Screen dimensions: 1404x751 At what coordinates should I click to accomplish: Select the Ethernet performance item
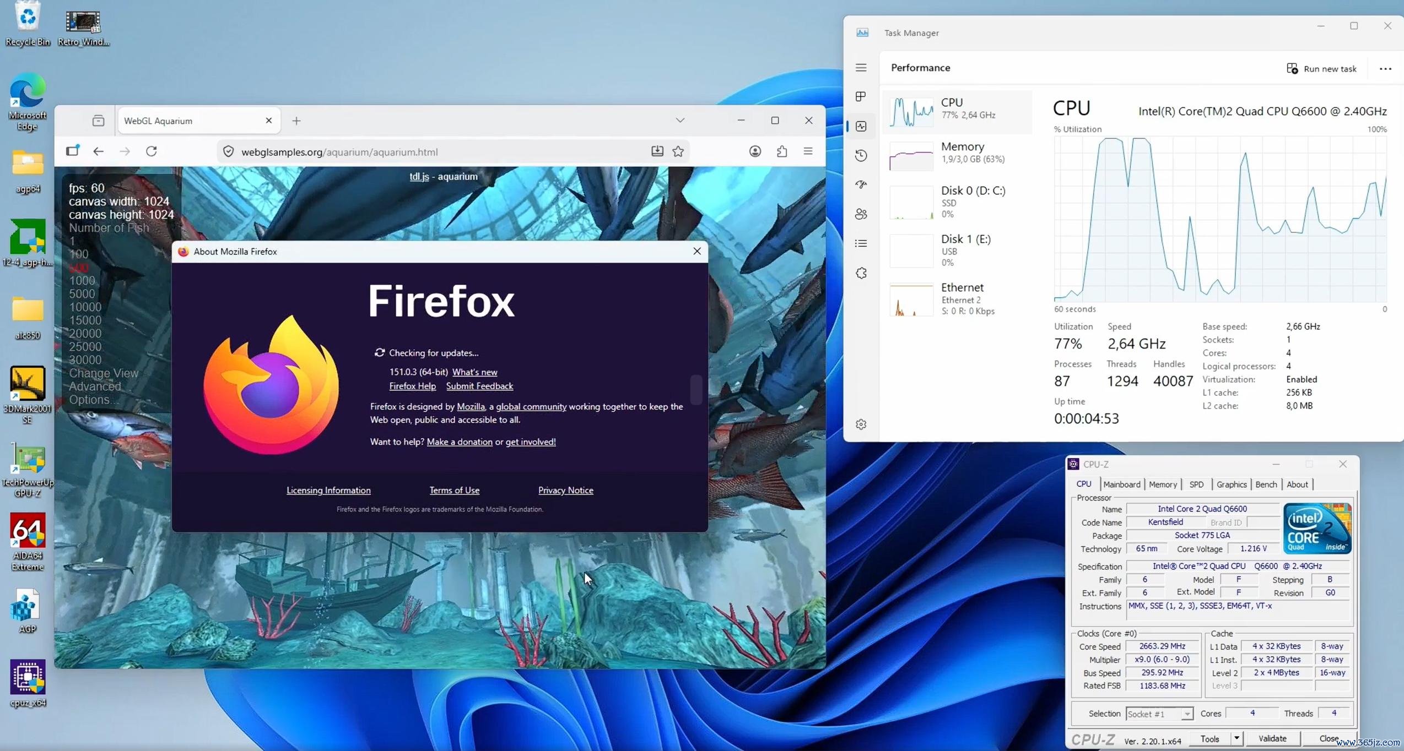point(958,299)
